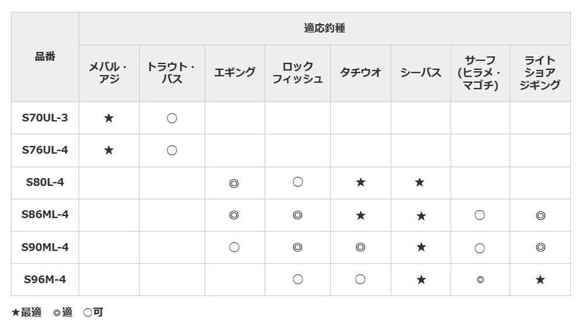
Task: Select the S86ML-4 row label
Action: pyautogui.click(x=45, y=215)
